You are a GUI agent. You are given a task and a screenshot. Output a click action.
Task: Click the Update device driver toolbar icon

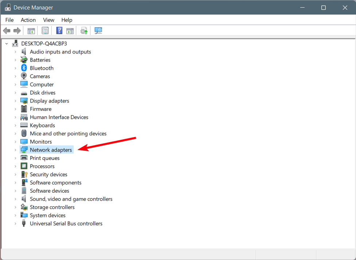pyautogui.click(x=84, y=31)
